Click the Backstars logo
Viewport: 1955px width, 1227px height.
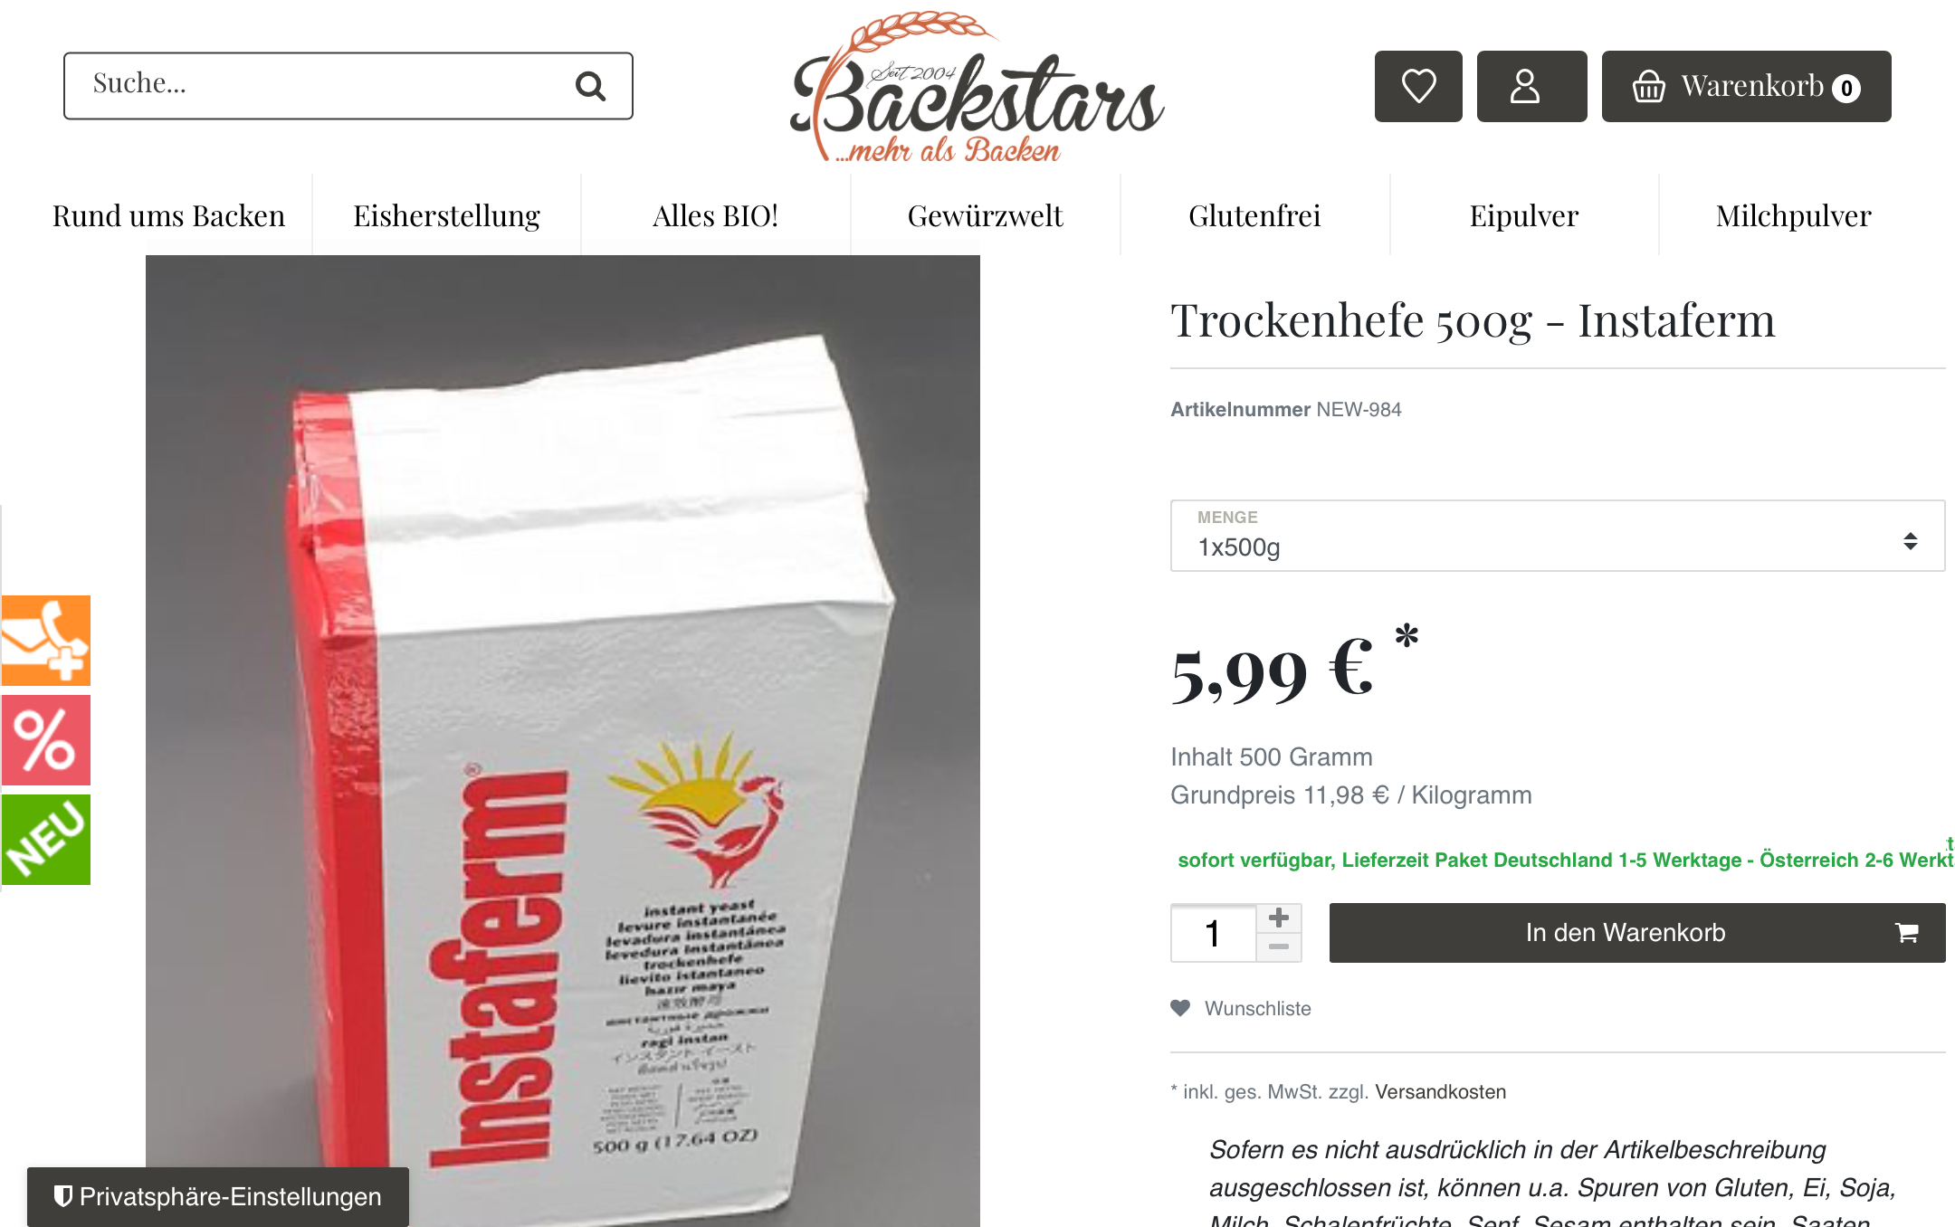point(977,87)
